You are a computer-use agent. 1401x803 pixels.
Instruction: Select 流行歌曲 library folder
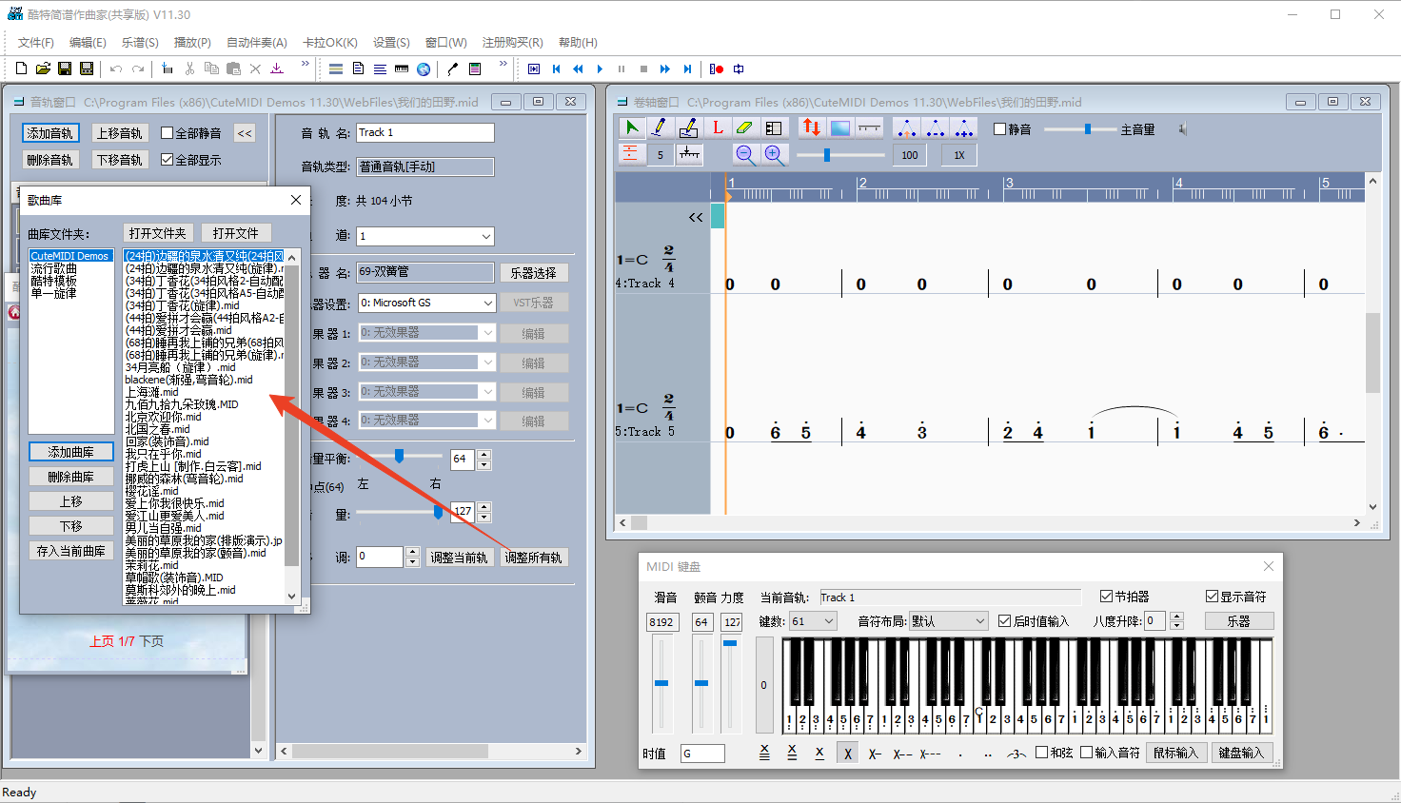53,268
